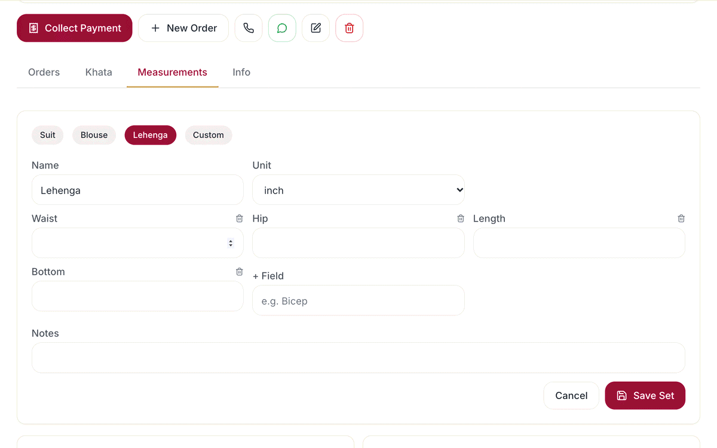Open the chat message icon button
Viewport: 717px width, 448px height.
click(x=282, y=28)
